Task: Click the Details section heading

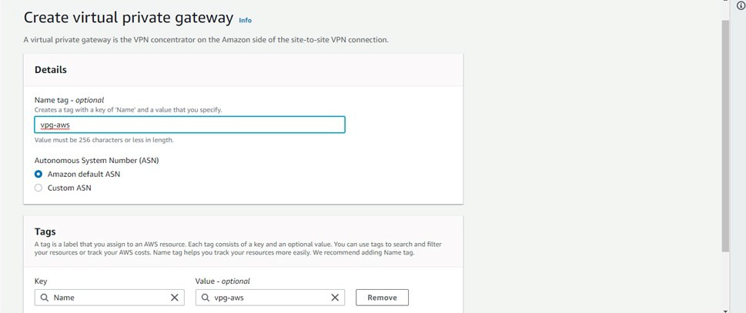Action: click(51, 70)
